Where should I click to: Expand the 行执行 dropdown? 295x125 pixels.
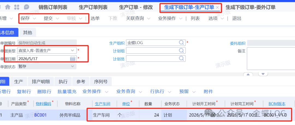click(x=169, y=92)
